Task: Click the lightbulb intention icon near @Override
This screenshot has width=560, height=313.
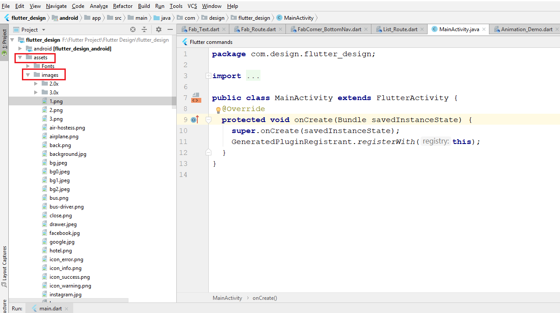Action: click(218, 110)
